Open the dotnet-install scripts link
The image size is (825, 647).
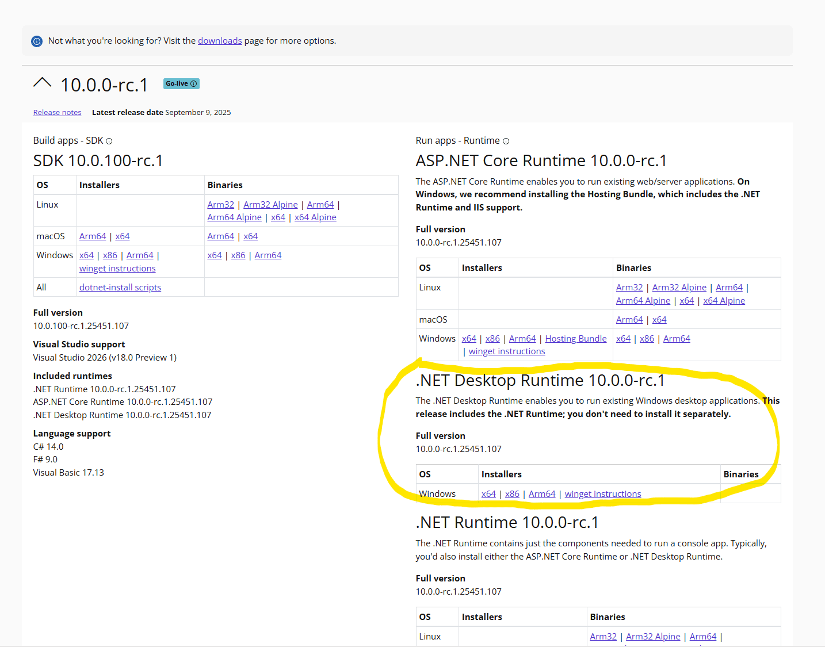pyautogui.click(x=120, y=288)
